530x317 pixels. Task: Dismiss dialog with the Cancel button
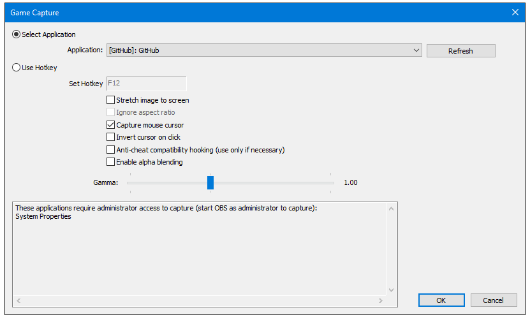coord(494,300)
